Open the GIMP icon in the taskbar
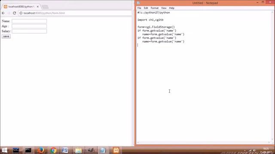This screenshot has height=154, width=275. point(91,150)
